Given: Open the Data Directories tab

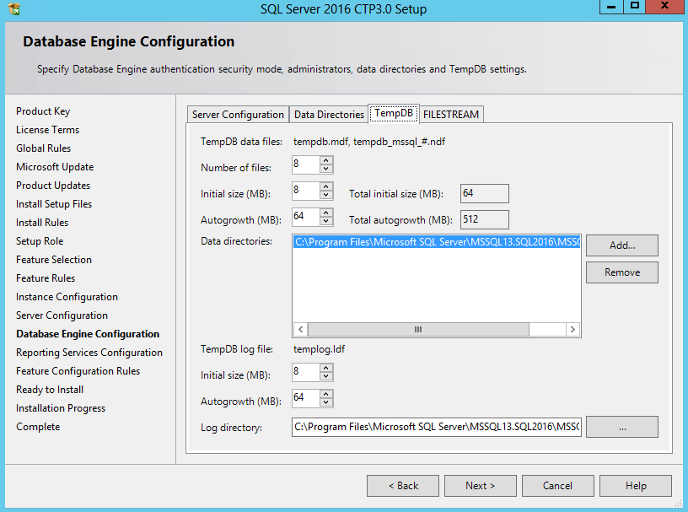Looking at the screenshot, I should click(x=329, y=115).
